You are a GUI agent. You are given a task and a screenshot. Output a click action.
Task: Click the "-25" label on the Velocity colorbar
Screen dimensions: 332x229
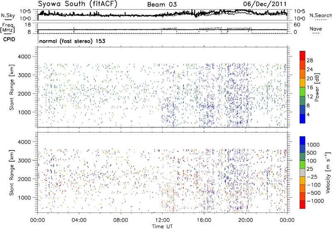pos(312,177)
